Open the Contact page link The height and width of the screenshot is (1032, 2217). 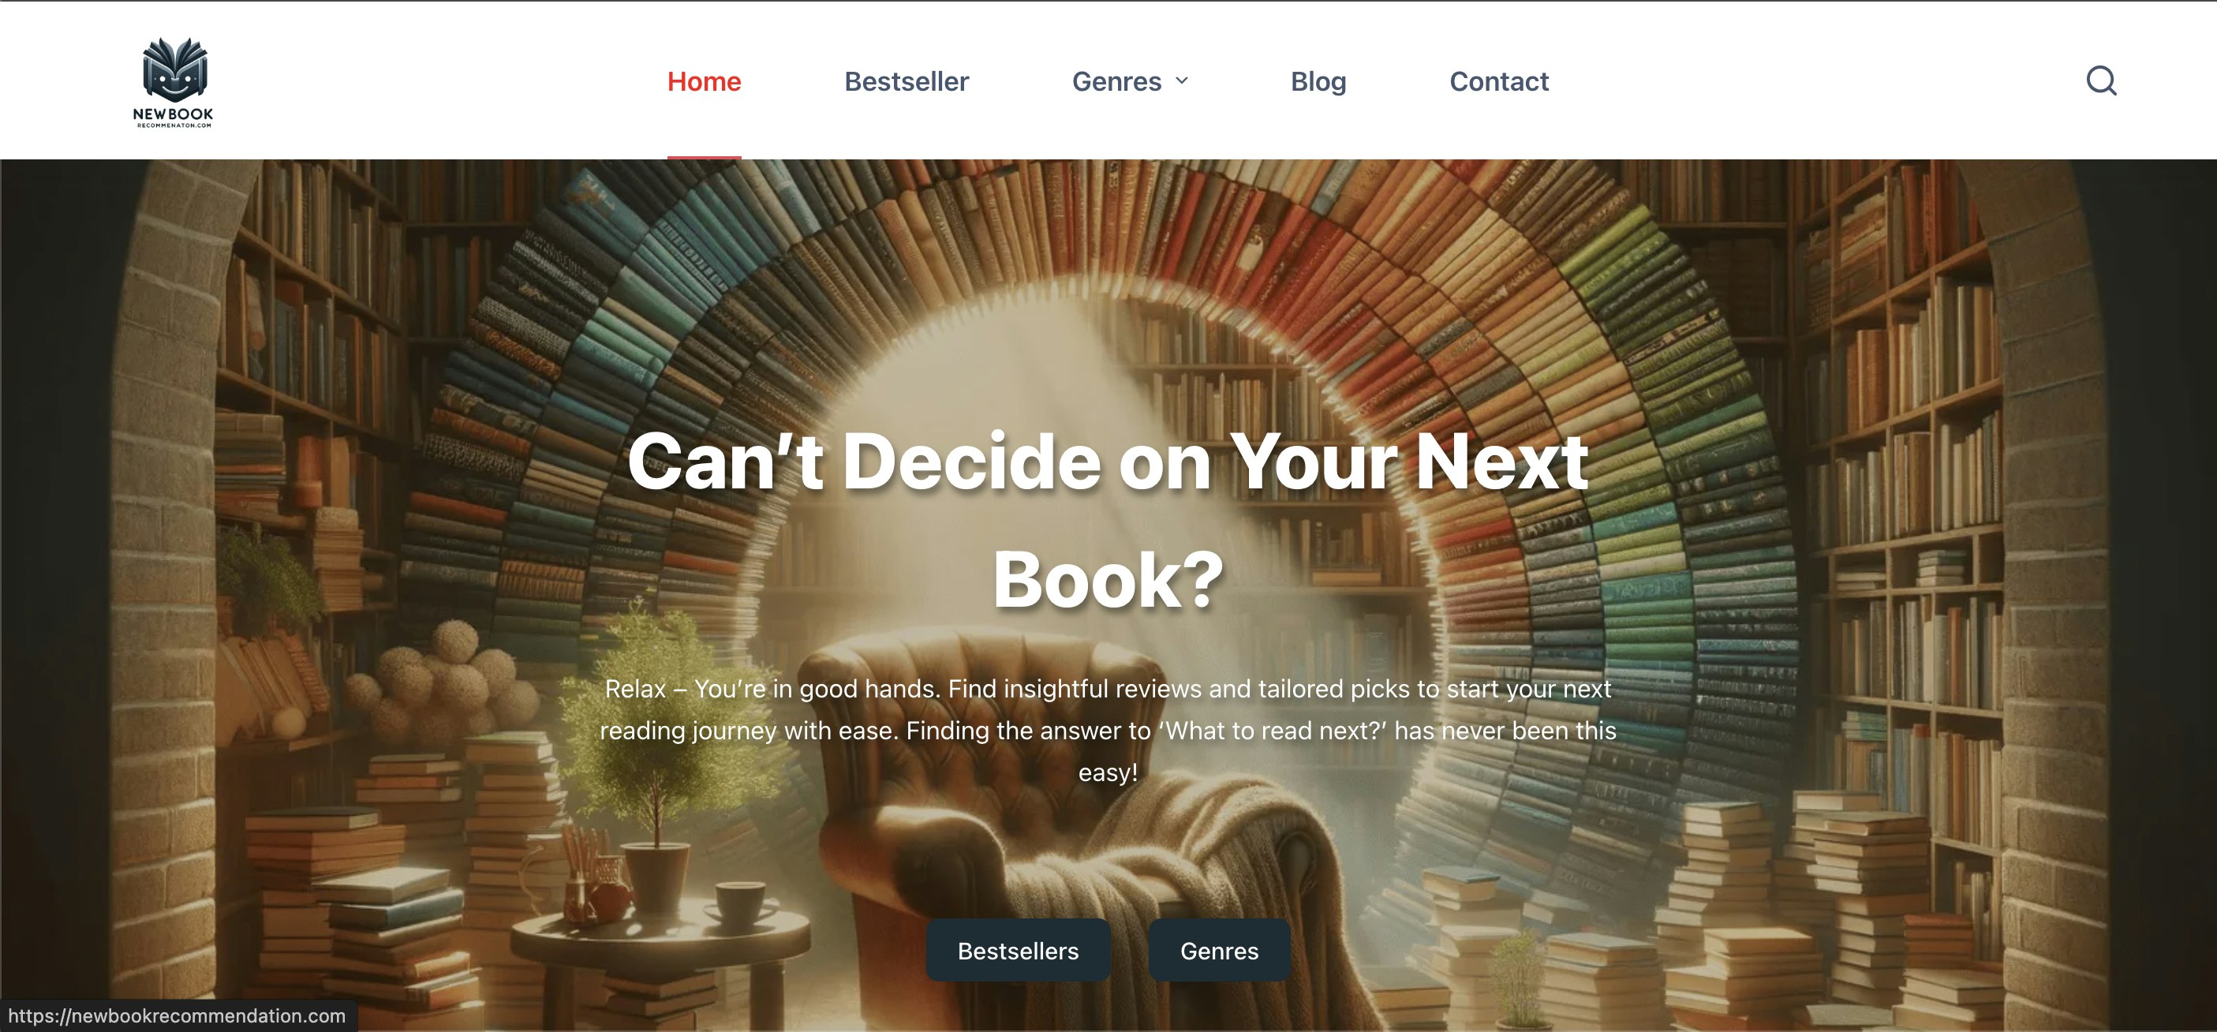(1498, 81)
